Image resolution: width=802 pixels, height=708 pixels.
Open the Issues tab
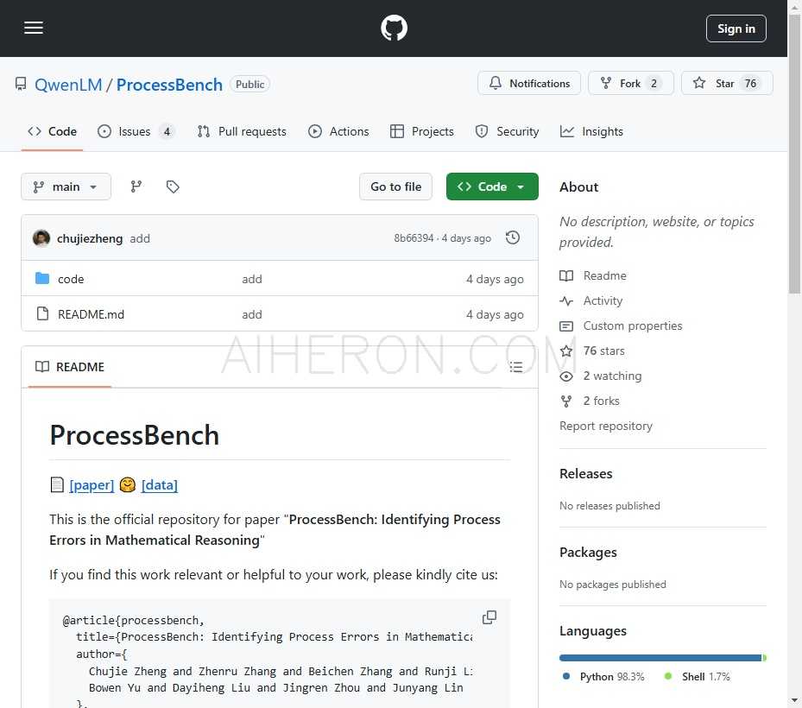pos(136,131)
